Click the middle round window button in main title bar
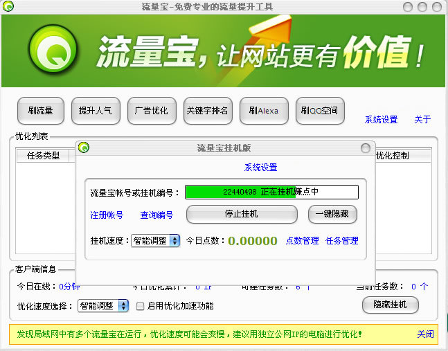The width and height of the screenshot is (448, 351). point(422,6)
